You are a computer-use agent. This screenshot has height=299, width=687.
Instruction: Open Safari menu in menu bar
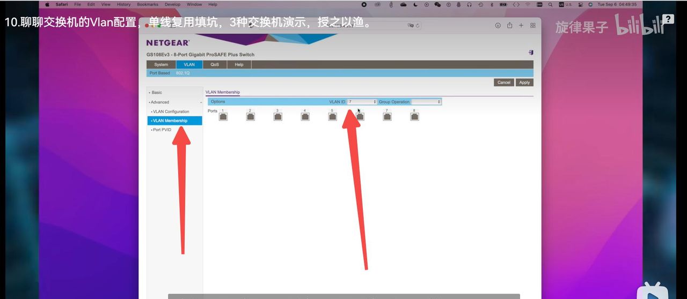[x=62, y=4]
